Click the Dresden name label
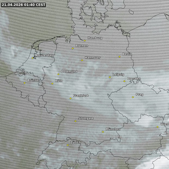The width and height of the screenshot is (169, 169). tap(134, 79)
